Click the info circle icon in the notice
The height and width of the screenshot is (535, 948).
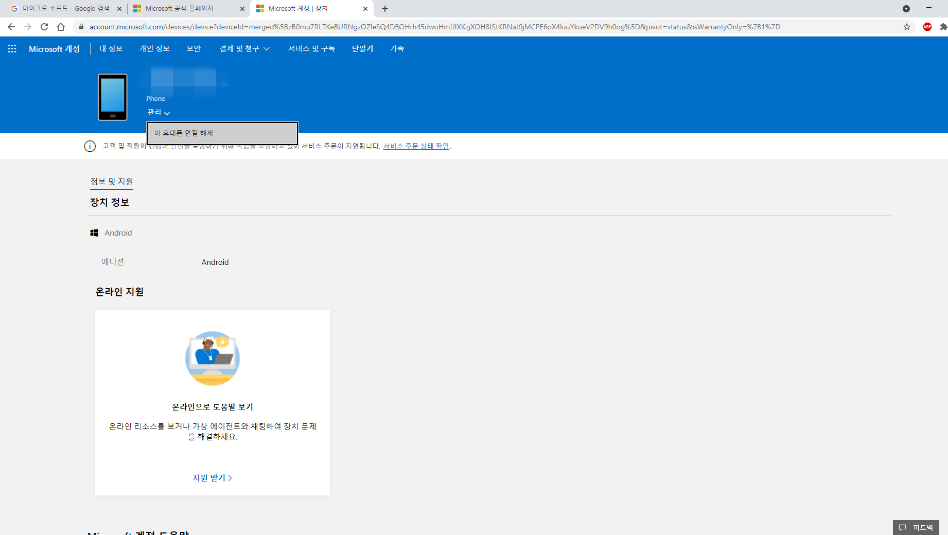(x=90, y=146)
